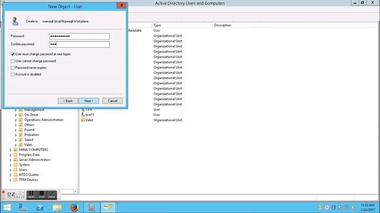Expand the Saeed tree node
The height and width of the screenshot is (213, 380).
[x=16, y=140]
